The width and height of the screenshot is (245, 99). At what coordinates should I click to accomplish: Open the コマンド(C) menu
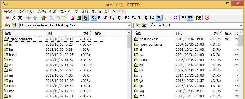click(26, 11)
